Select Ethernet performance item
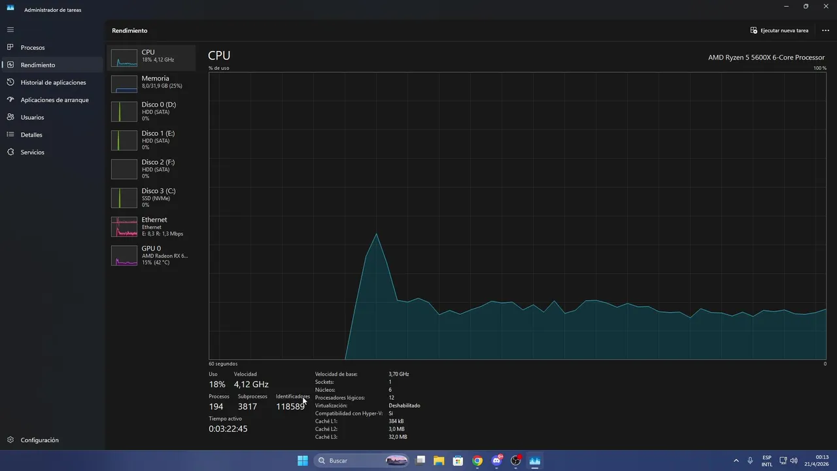This screenshot has width=837, height=471. click(x=151, y=226)
